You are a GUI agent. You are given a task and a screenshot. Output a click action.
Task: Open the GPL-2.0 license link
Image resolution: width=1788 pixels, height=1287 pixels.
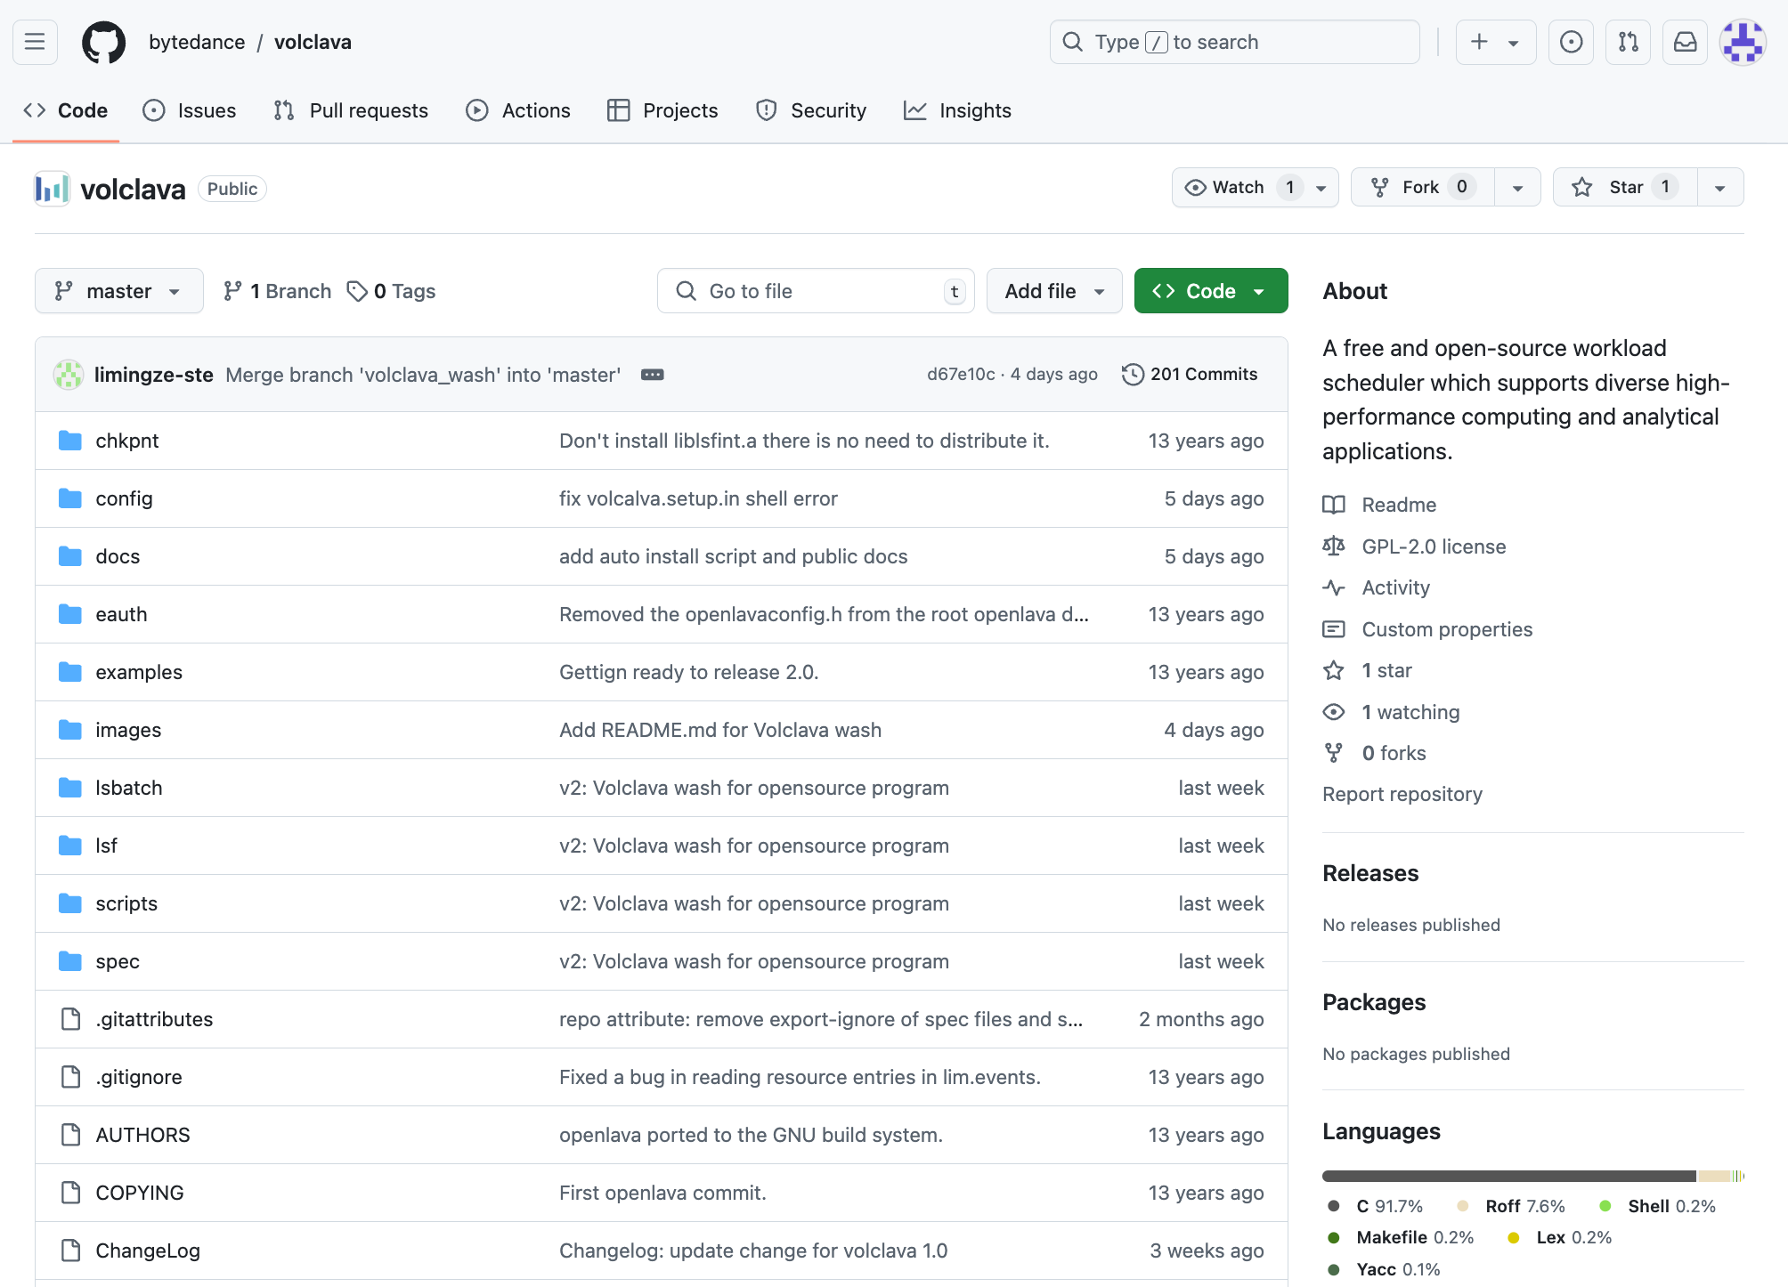1434,546
